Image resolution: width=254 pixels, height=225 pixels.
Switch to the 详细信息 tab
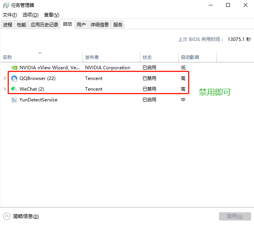100,25
